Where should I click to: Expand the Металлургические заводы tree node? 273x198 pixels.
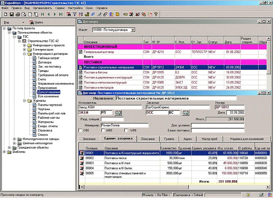[x=14, y=139]
